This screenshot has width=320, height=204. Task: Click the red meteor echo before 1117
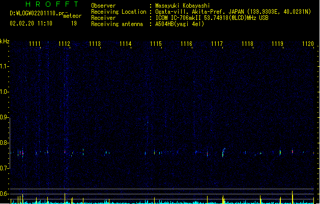(x=208, y=154)
